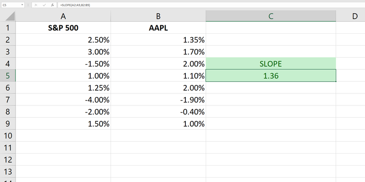The image size is (365, 182).
Task: Select the cell containing 3.00%
Action: click(63, 52)
